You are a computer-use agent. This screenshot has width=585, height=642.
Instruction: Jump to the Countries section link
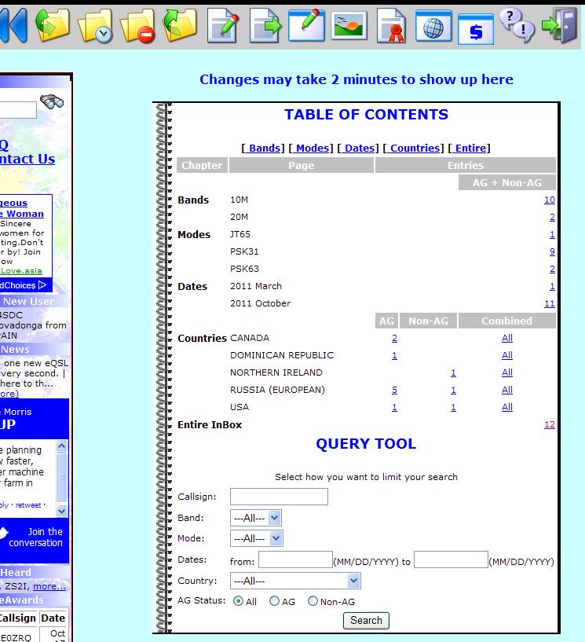point(415,148)
